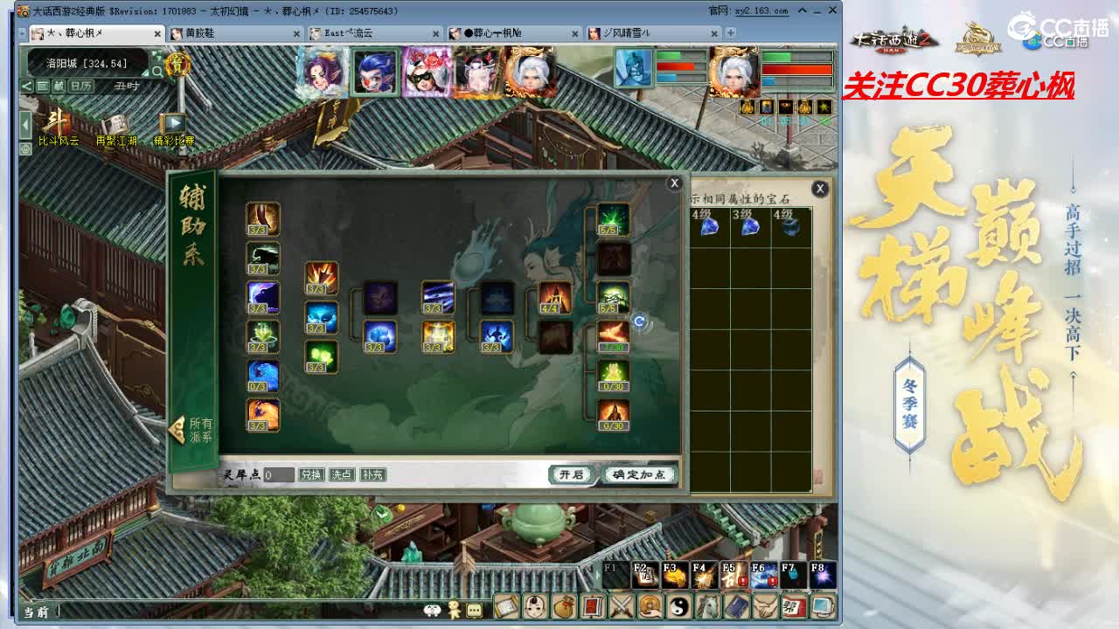Close the skill tree panel

(x=674, y=183)
